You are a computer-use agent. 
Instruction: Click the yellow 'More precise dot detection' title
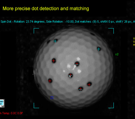point(46,9)
